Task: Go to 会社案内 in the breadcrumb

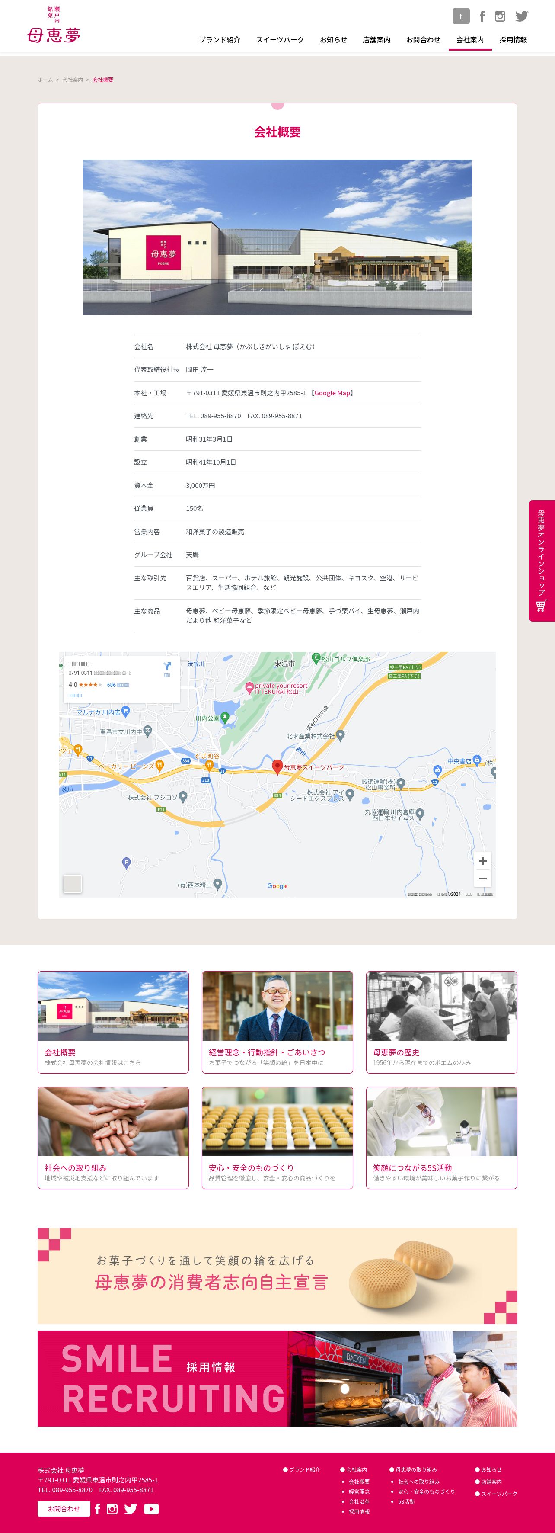Action: point(73,80)
